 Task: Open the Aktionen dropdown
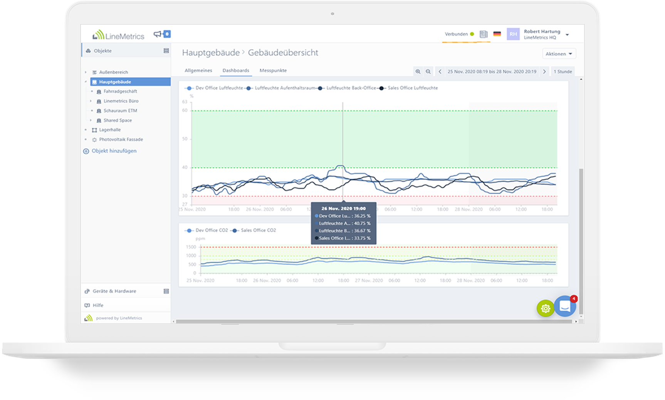559,54
